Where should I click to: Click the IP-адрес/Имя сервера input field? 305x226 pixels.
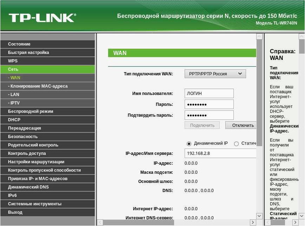pos(220,153)
